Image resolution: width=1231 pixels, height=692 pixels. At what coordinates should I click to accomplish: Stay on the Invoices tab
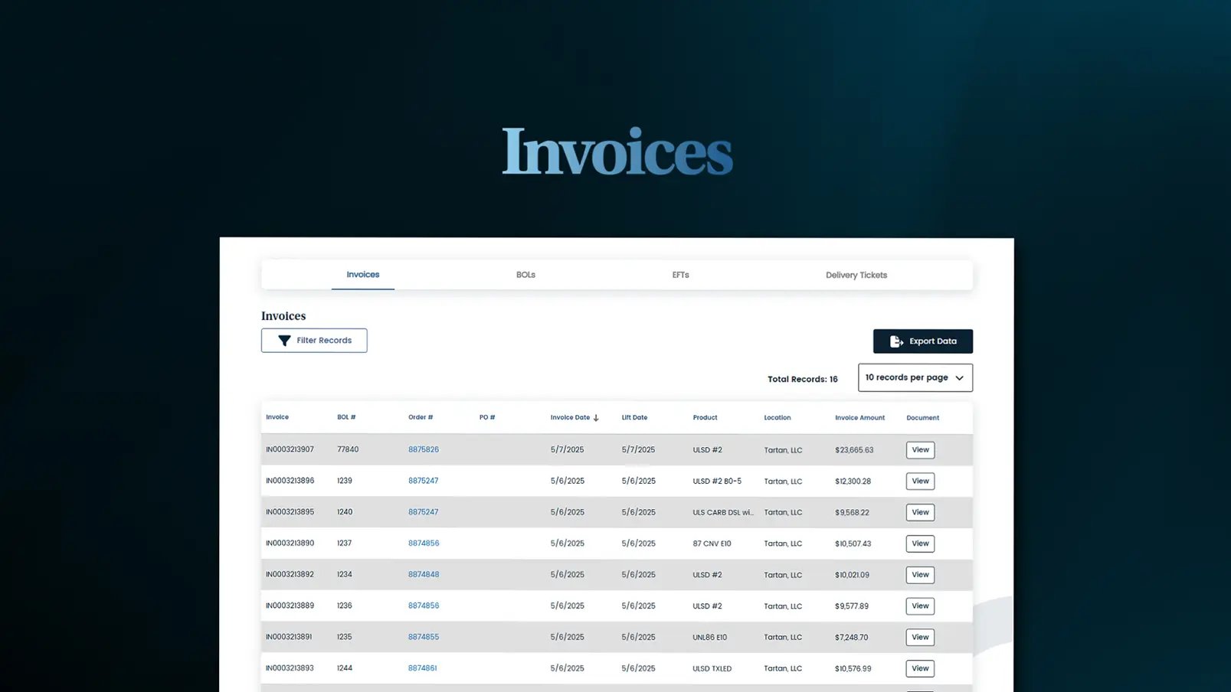(x=362, y=275)
